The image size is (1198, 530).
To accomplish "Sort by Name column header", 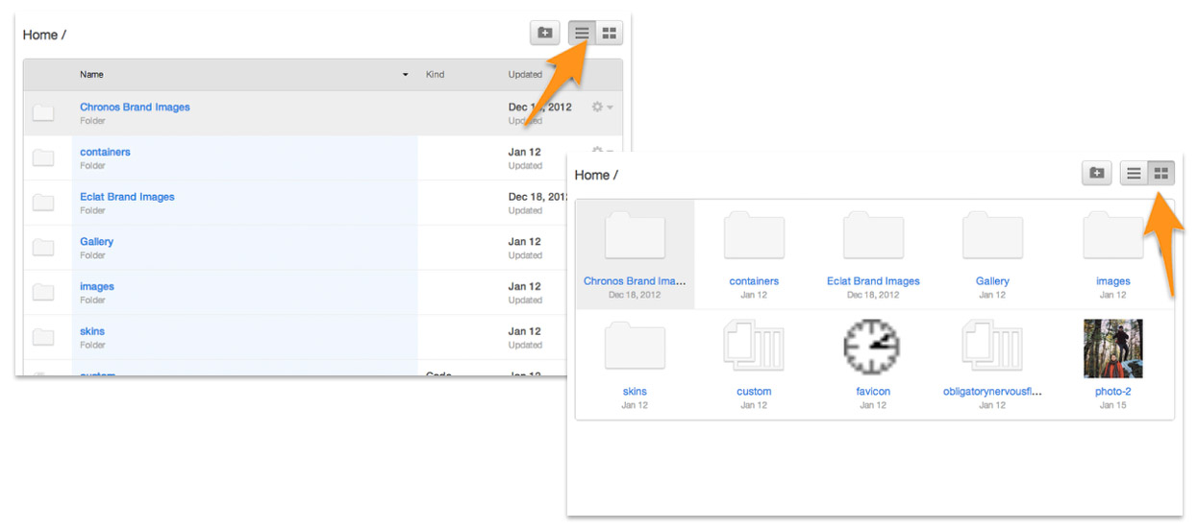I will click(91, 74).
